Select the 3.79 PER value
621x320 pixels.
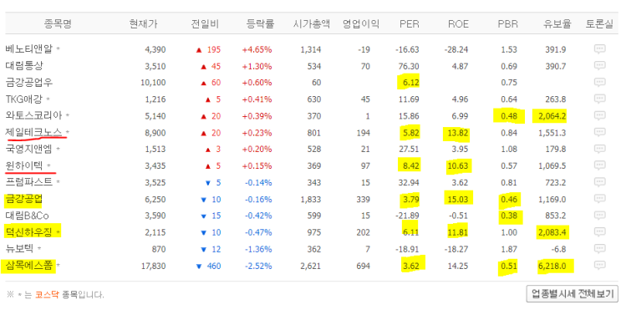(410, 199)
